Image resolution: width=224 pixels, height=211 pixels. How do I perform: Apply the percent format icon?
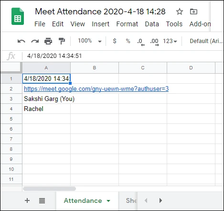click(128, 41)
